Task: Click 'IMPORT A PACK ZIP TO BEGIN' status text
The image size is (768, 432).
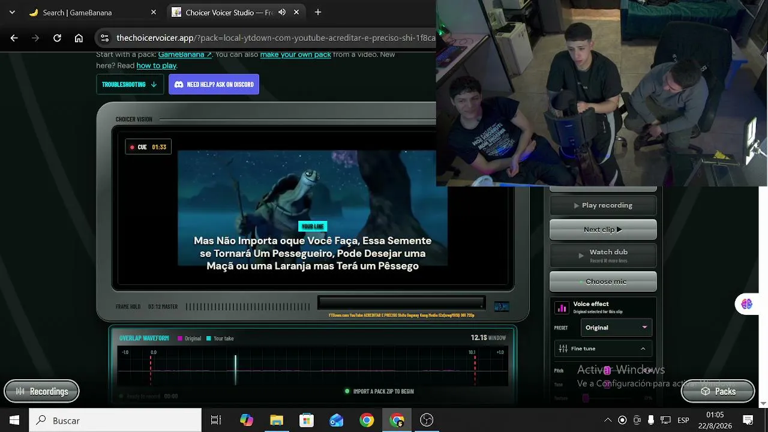Action: (x=383, y=391)
